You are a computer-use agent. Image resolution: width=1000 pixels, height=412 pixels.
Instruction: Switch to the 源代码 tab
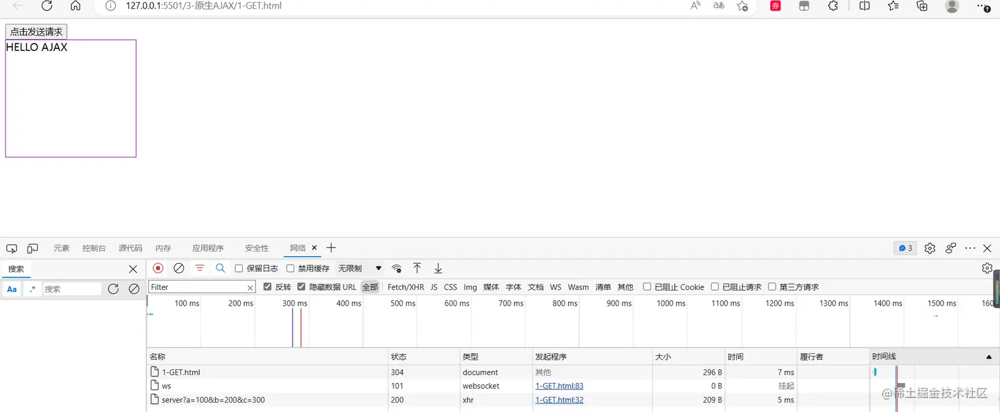click(x=130, y=248)
